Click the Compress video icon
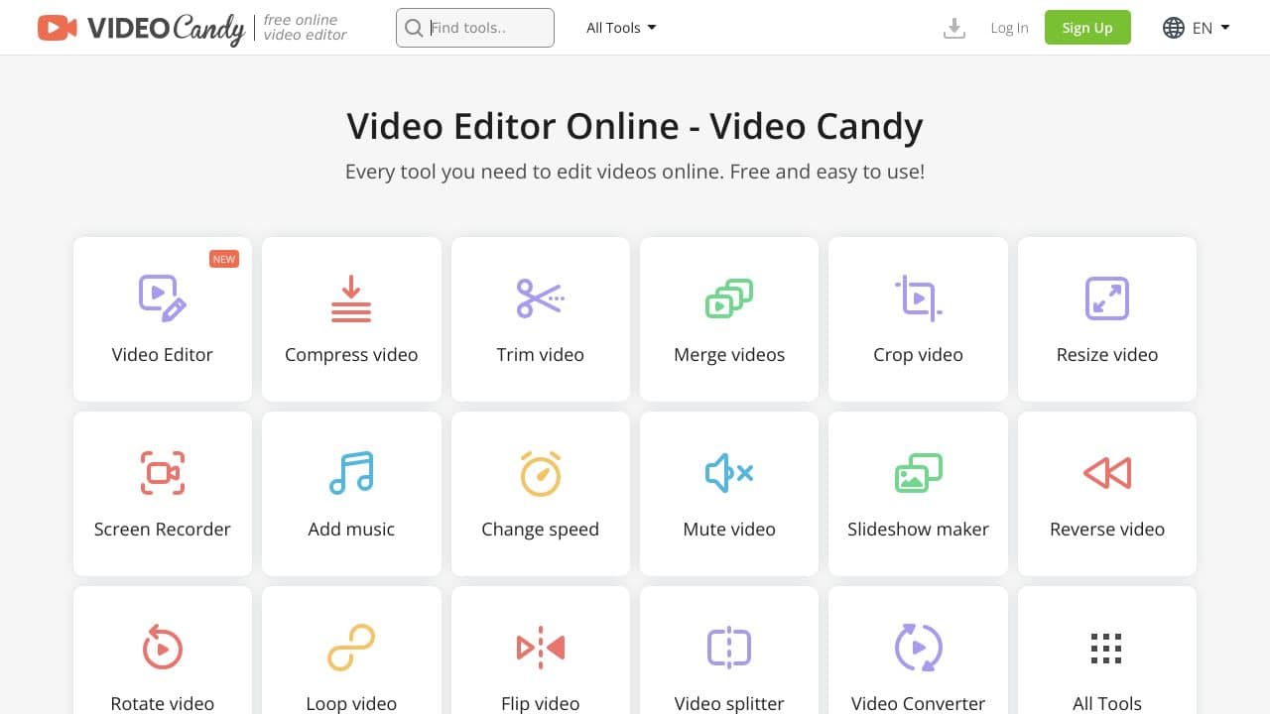The width and height of the screenshot is (1270, 714). click(x=351, y=298)
